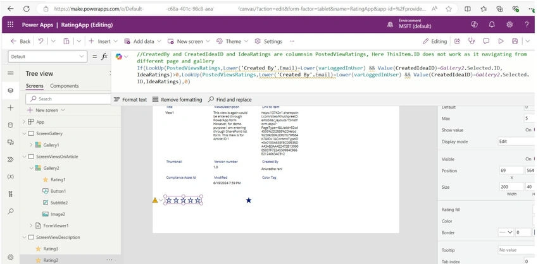This screenshot has height=264, width=538.
Task: Click Format text under formula bar
Action: [x=130, y=100]
